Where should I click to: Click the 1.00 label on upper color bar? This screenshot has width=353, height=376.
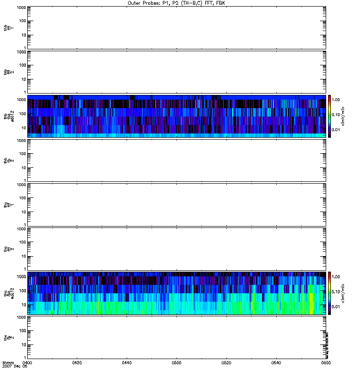coord(336,100)
